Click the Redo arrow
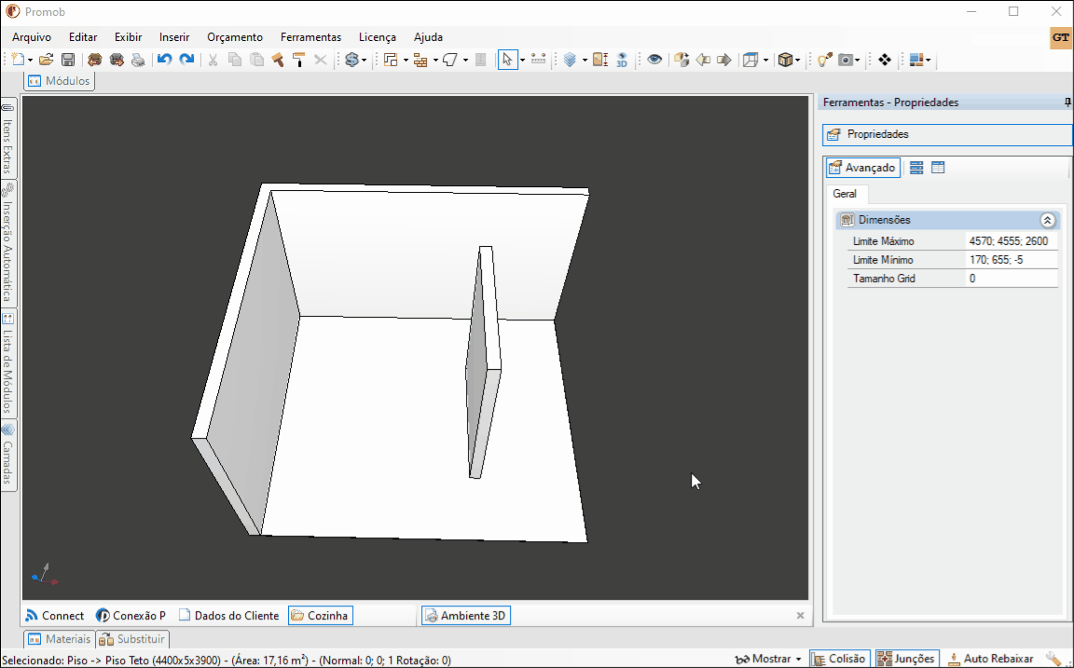This screenshot has width=1074, height=668. tap(186, 60)
